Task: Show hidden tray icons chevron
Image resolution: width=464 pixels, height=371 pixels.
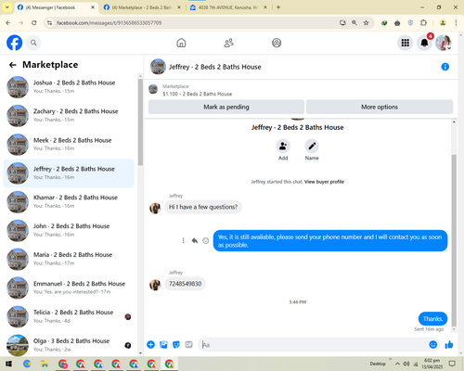Action: click(x=397, y=364)
